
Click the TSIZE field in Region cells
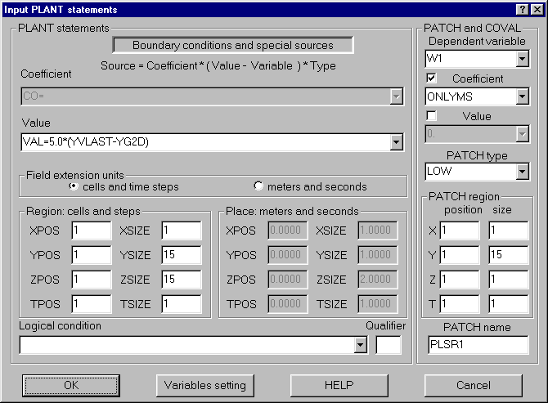click(182, 304)
